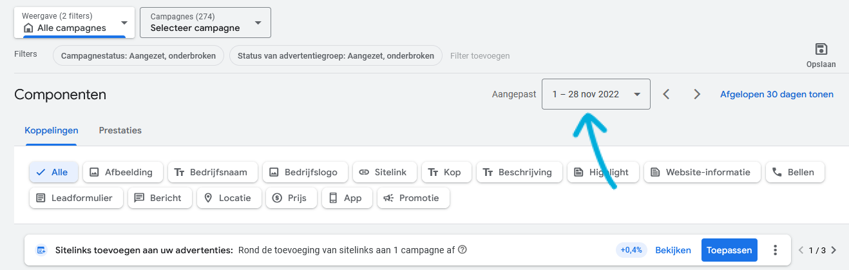Open the Selecteer campagne dropdown

point(205,23)
